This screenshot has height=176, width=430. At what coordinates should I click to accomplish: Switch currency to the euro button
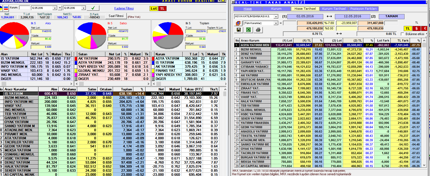pos(425,28)
